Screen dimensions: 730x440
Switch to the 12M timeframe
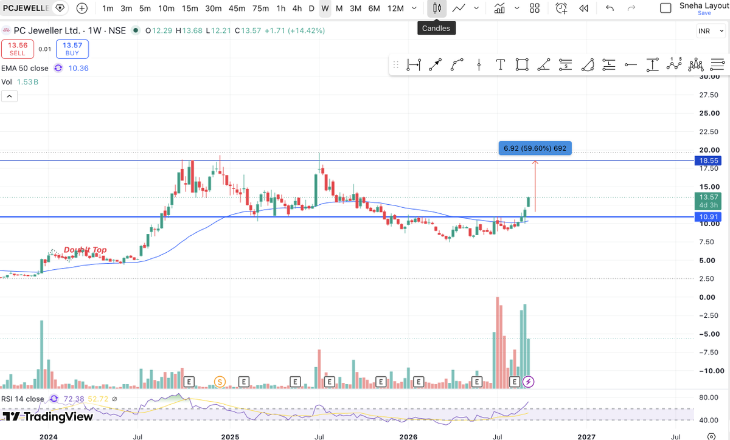[395, 9]
